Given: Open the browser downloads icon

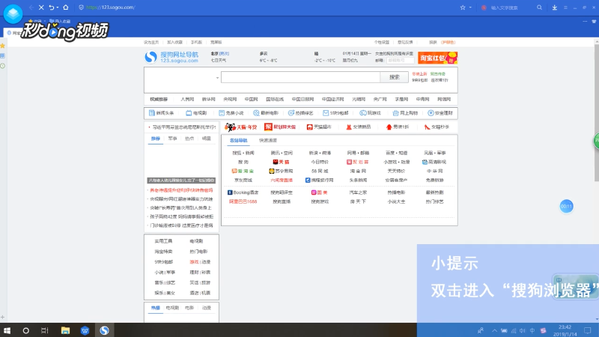Looking at the screenshot, I should 555,7.
